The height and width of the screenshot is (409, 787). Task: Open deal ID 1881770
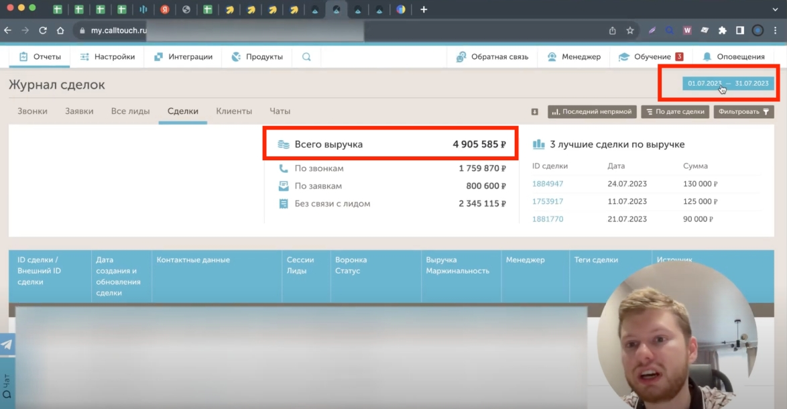click(548, 219)
